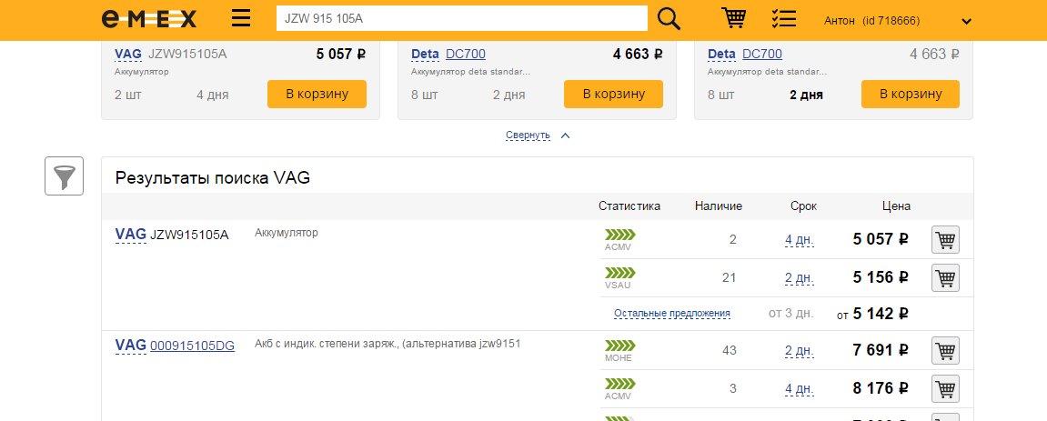Screen dimensions: 1047x421
Task: Expand the Антон account dropdown
Action: tap(966, 21)
